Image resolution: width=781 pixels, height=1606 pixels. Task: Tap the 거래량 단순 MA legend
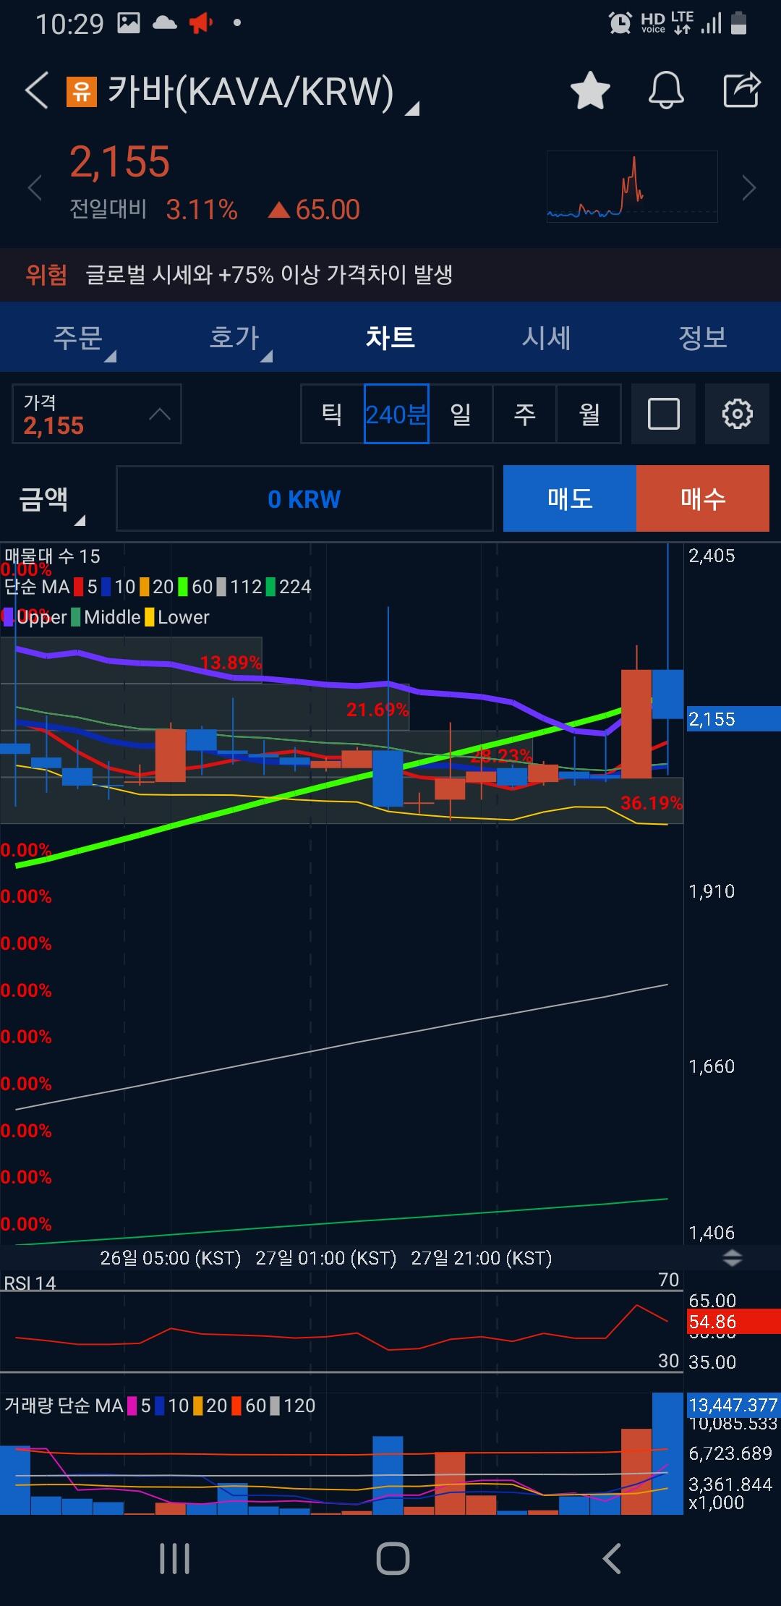point(160,1406)
